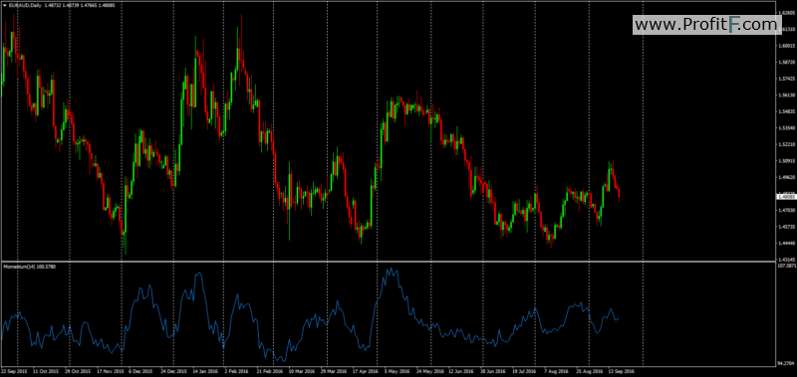Click the 1.60015 price scale label
This screenshot has width=797, height=377.
coord(787,46)
